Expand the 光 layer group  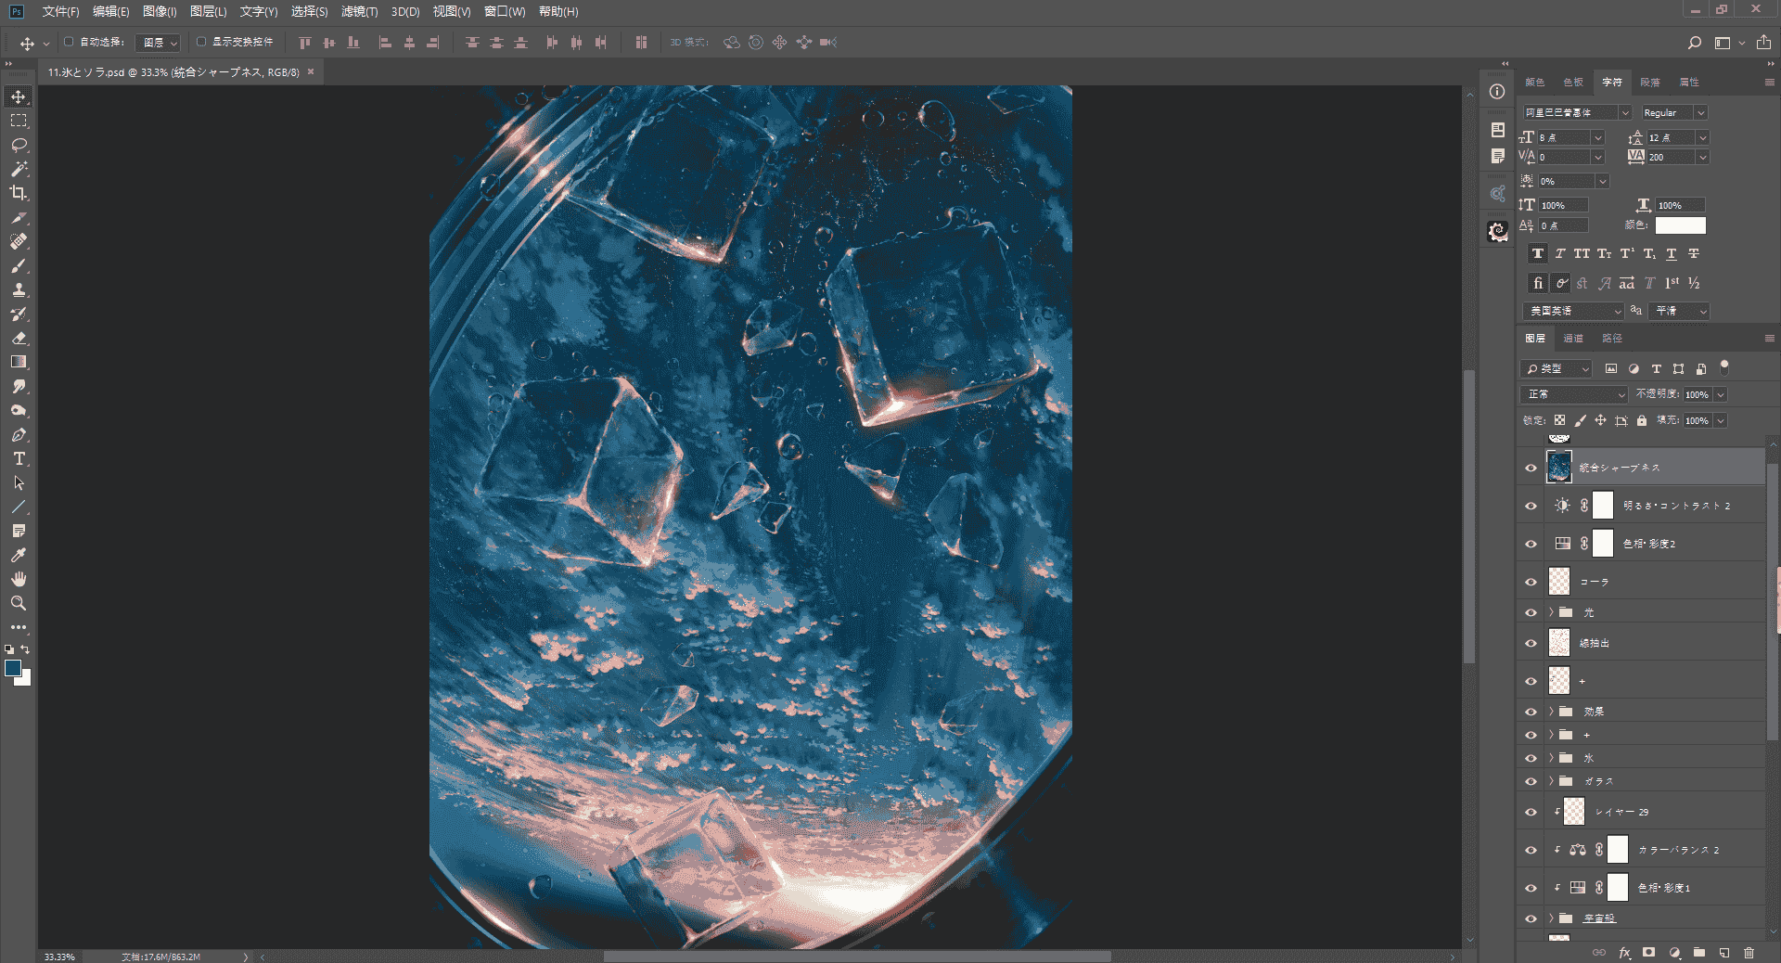click(x=1551, y=612)
